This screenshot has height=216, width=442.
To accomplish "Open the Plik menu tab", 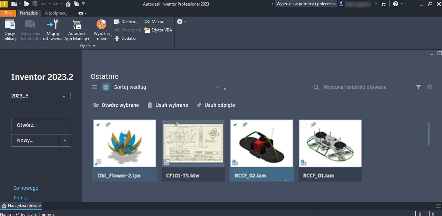I will [x=8, y=13].
